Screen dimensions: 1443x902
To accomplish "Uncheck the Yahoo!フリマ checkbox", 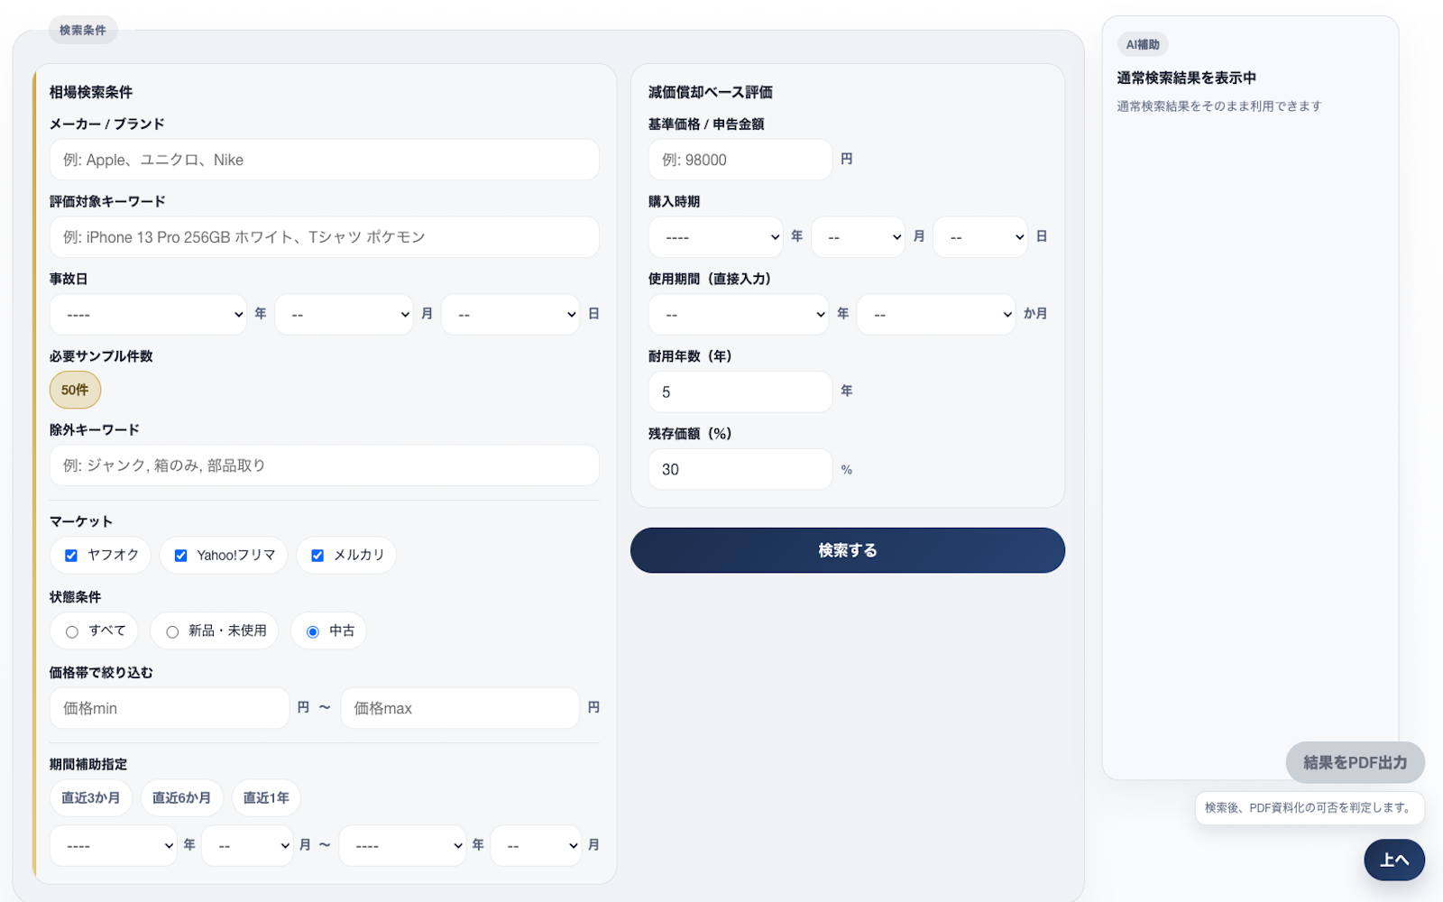I will tap(180, 556).
